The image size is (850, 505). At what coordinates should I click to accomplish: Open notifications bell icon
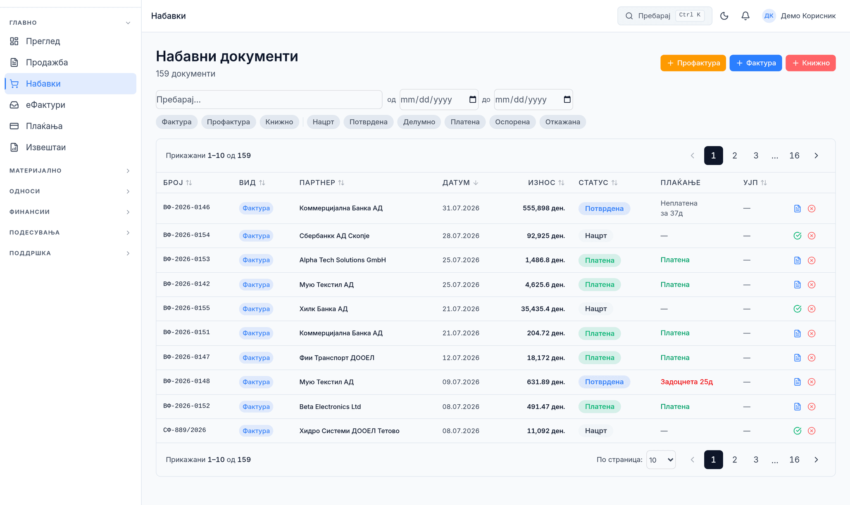click(745, 16)
